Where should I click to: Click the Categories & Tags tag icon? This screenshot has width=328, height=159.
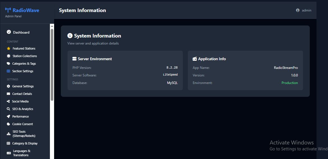[8, 64]
